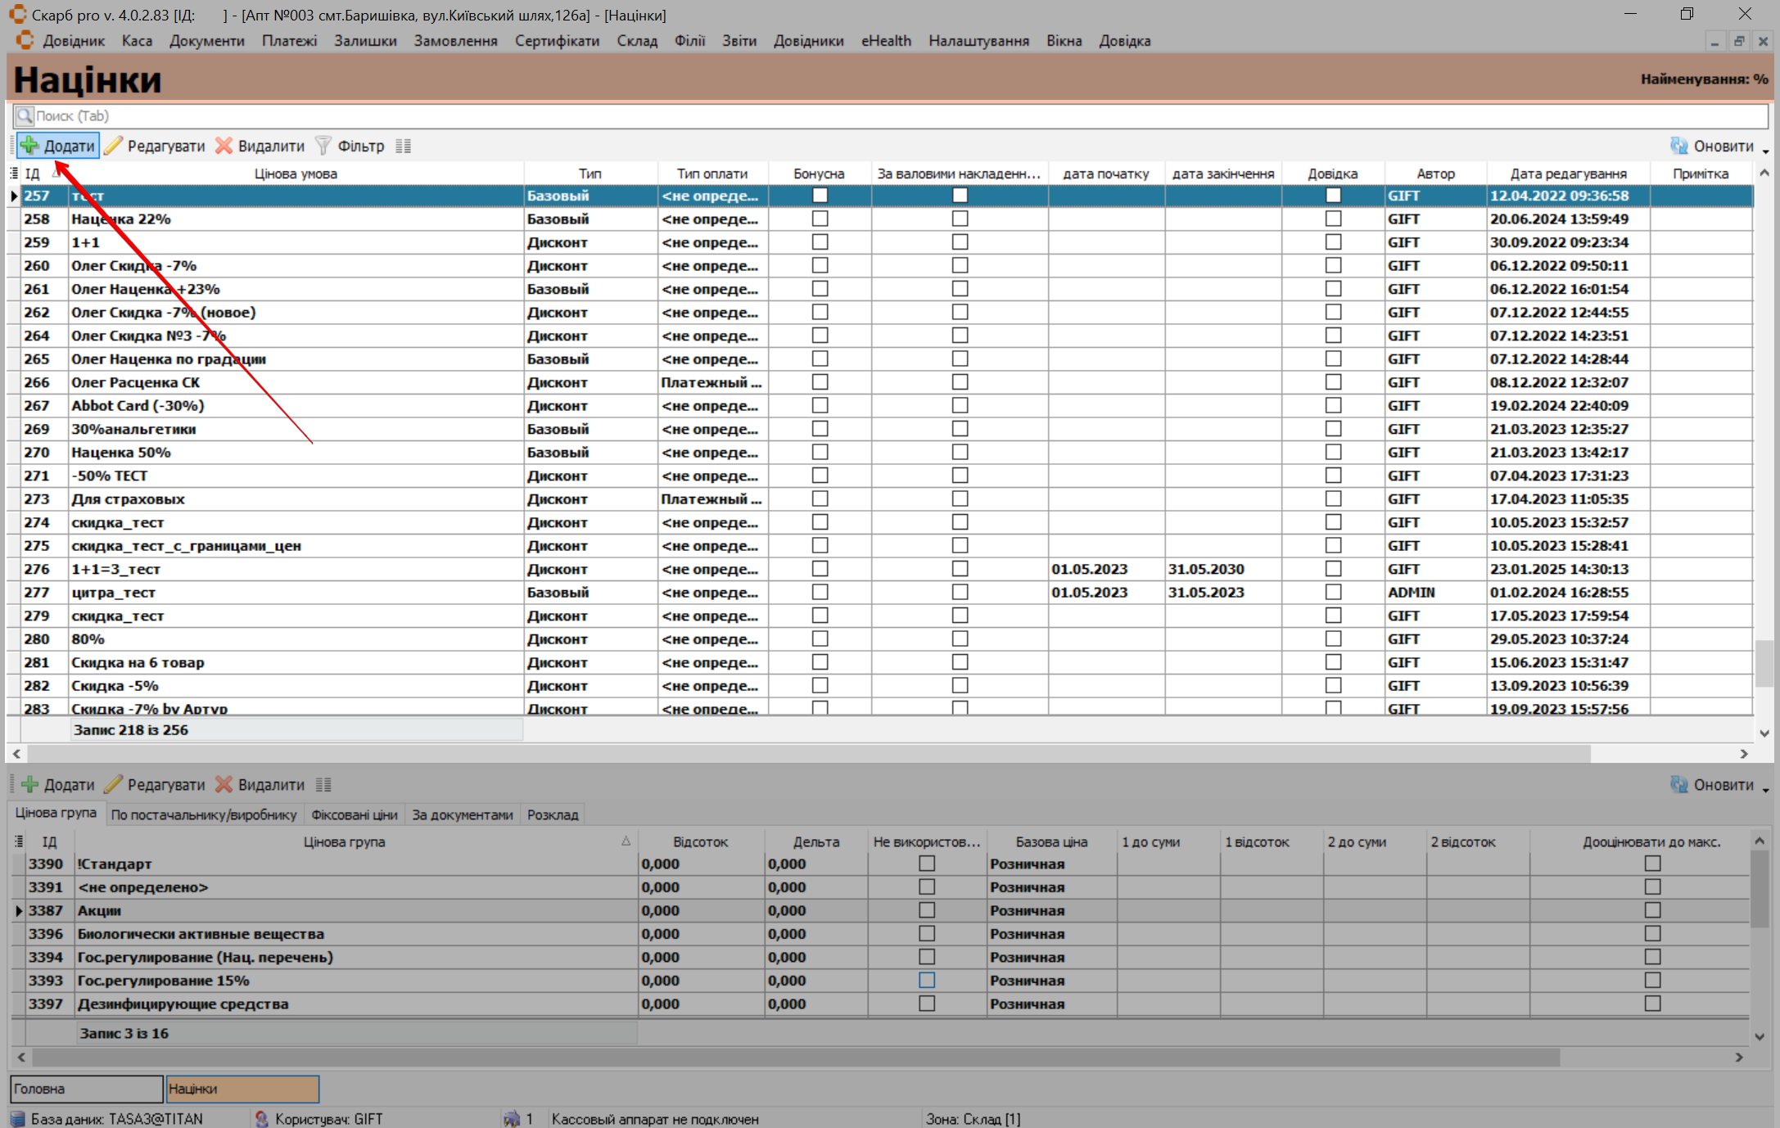Click the Оновити refresh icon in top panel

click(x=1679, y=146)
